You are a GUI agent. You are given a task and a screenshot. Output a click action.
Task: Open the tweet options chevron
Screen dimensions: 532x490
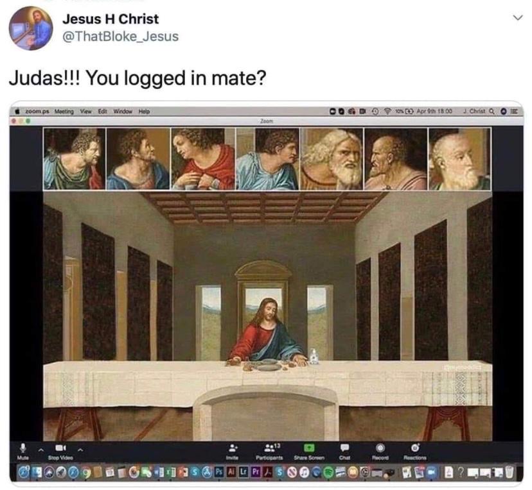click(517, 17)
